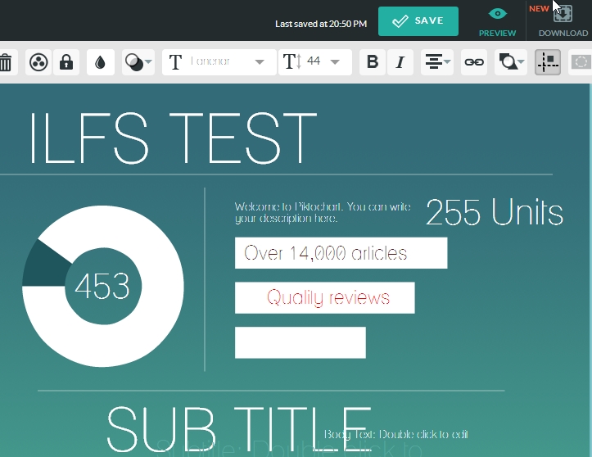This screenshot has width=592, height=457.
Task: Click the font family T icon
Action: tap(175, 62)
